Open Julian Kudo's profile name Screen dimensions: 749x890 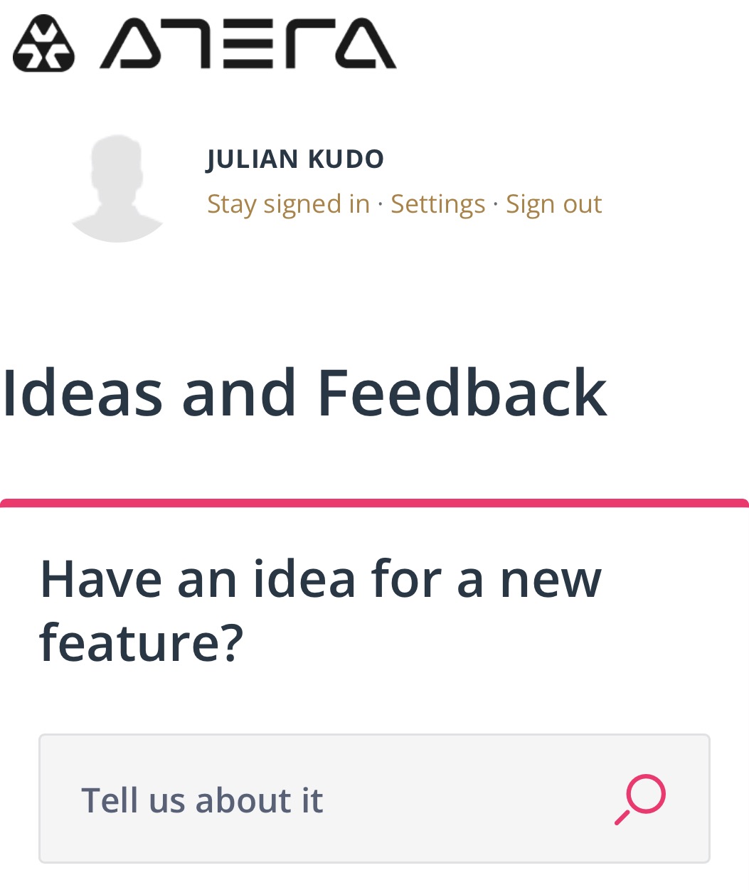coord(294,159)
